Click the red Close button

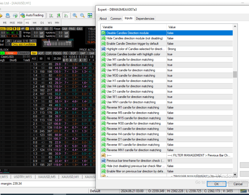click(11, 53)
